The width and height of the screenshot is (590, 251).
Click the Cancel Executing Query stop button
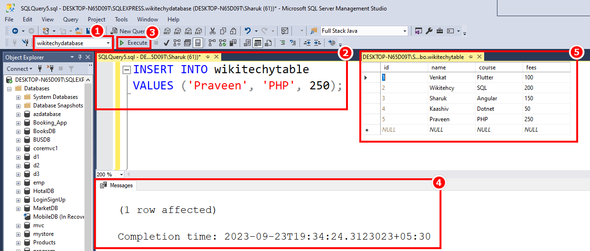[x=156, y=43]
